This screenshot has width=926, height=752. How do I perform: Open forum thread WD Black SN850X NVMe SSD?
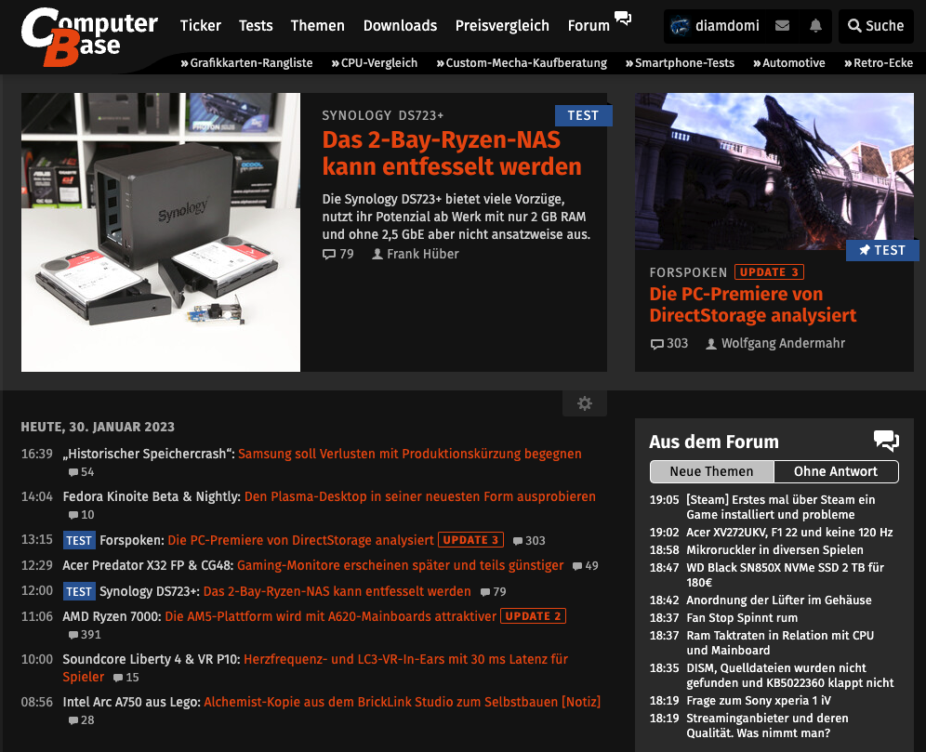(x=785, y=574)
